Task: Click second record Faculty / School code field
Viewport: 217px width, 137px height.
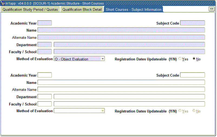Action: pos(45,104)
